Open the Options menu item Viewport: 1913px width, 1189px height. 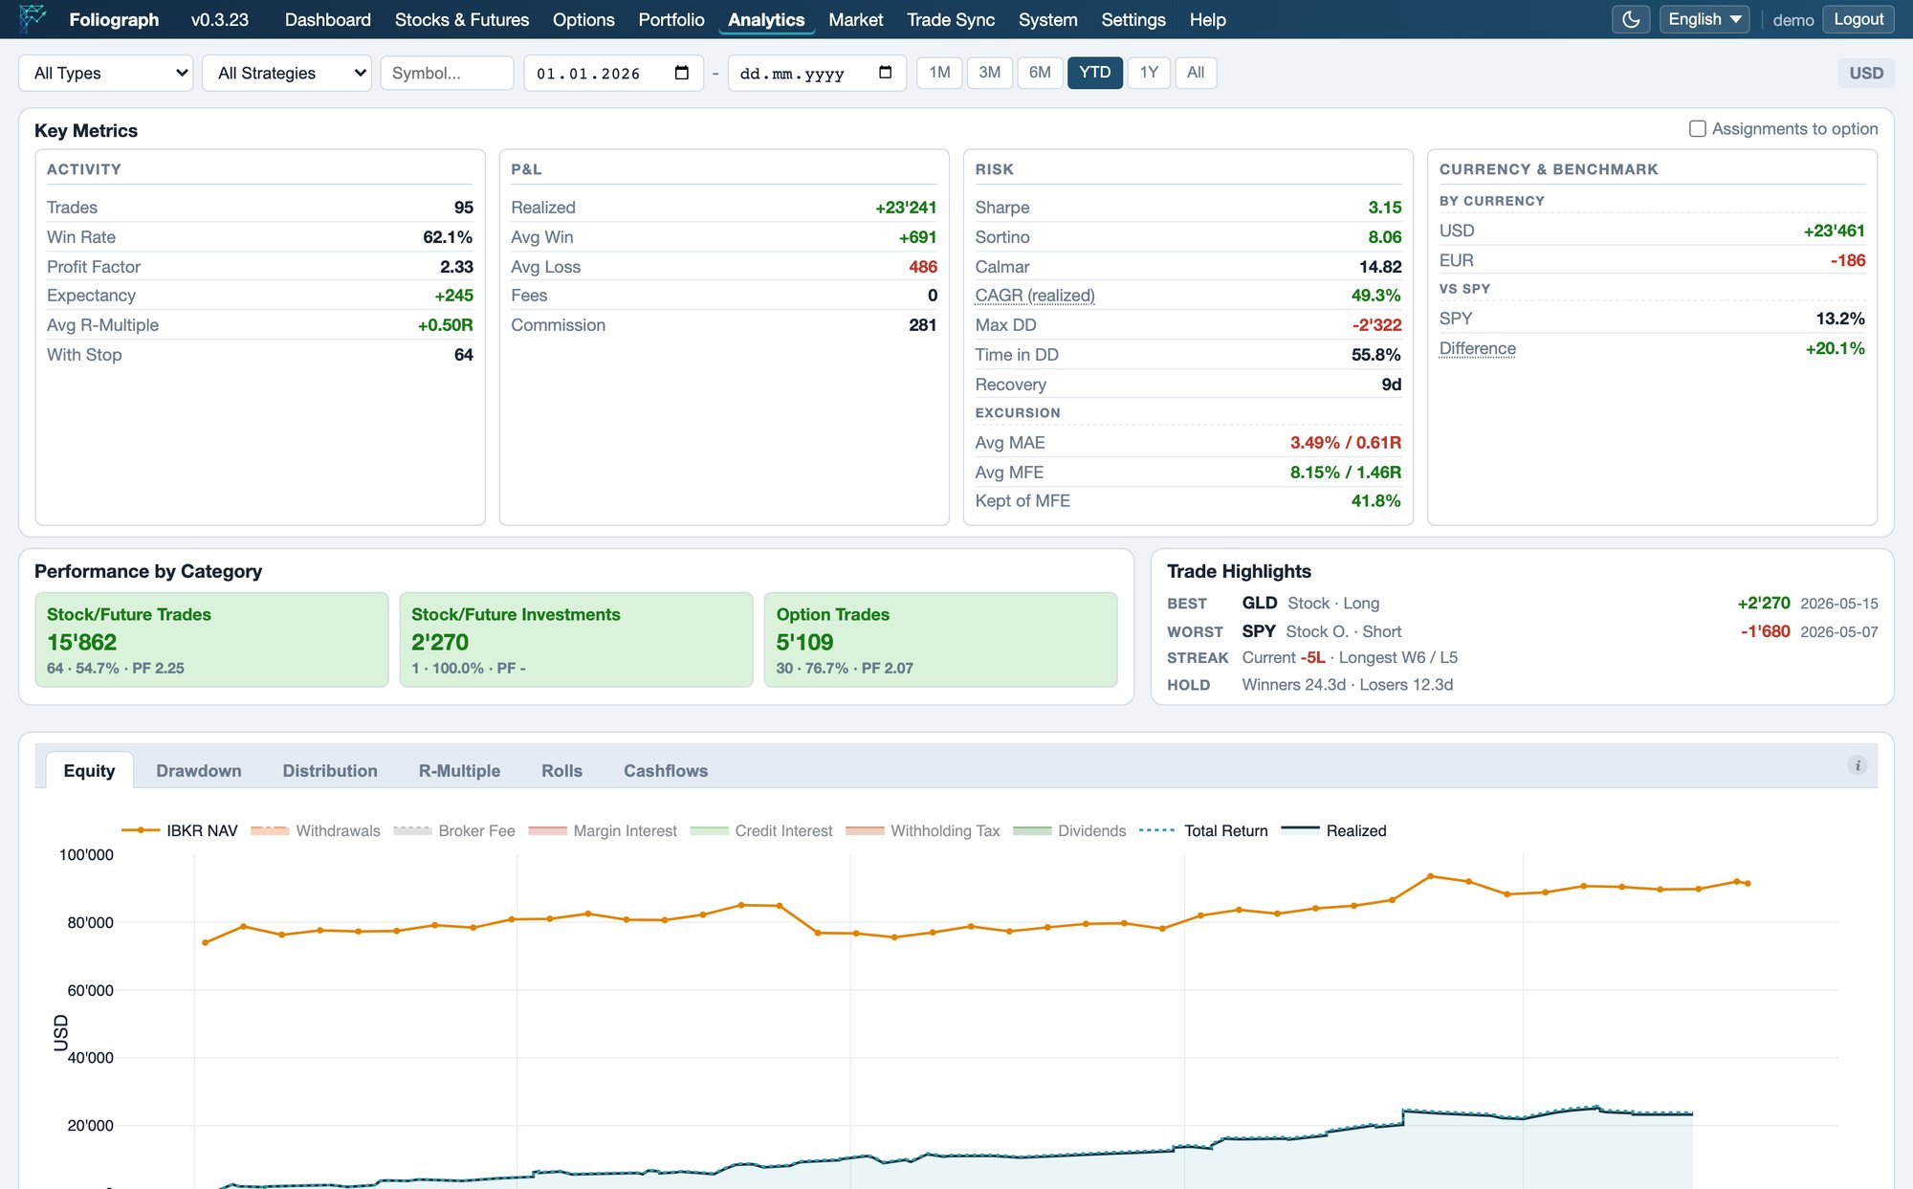coord(583,19)
